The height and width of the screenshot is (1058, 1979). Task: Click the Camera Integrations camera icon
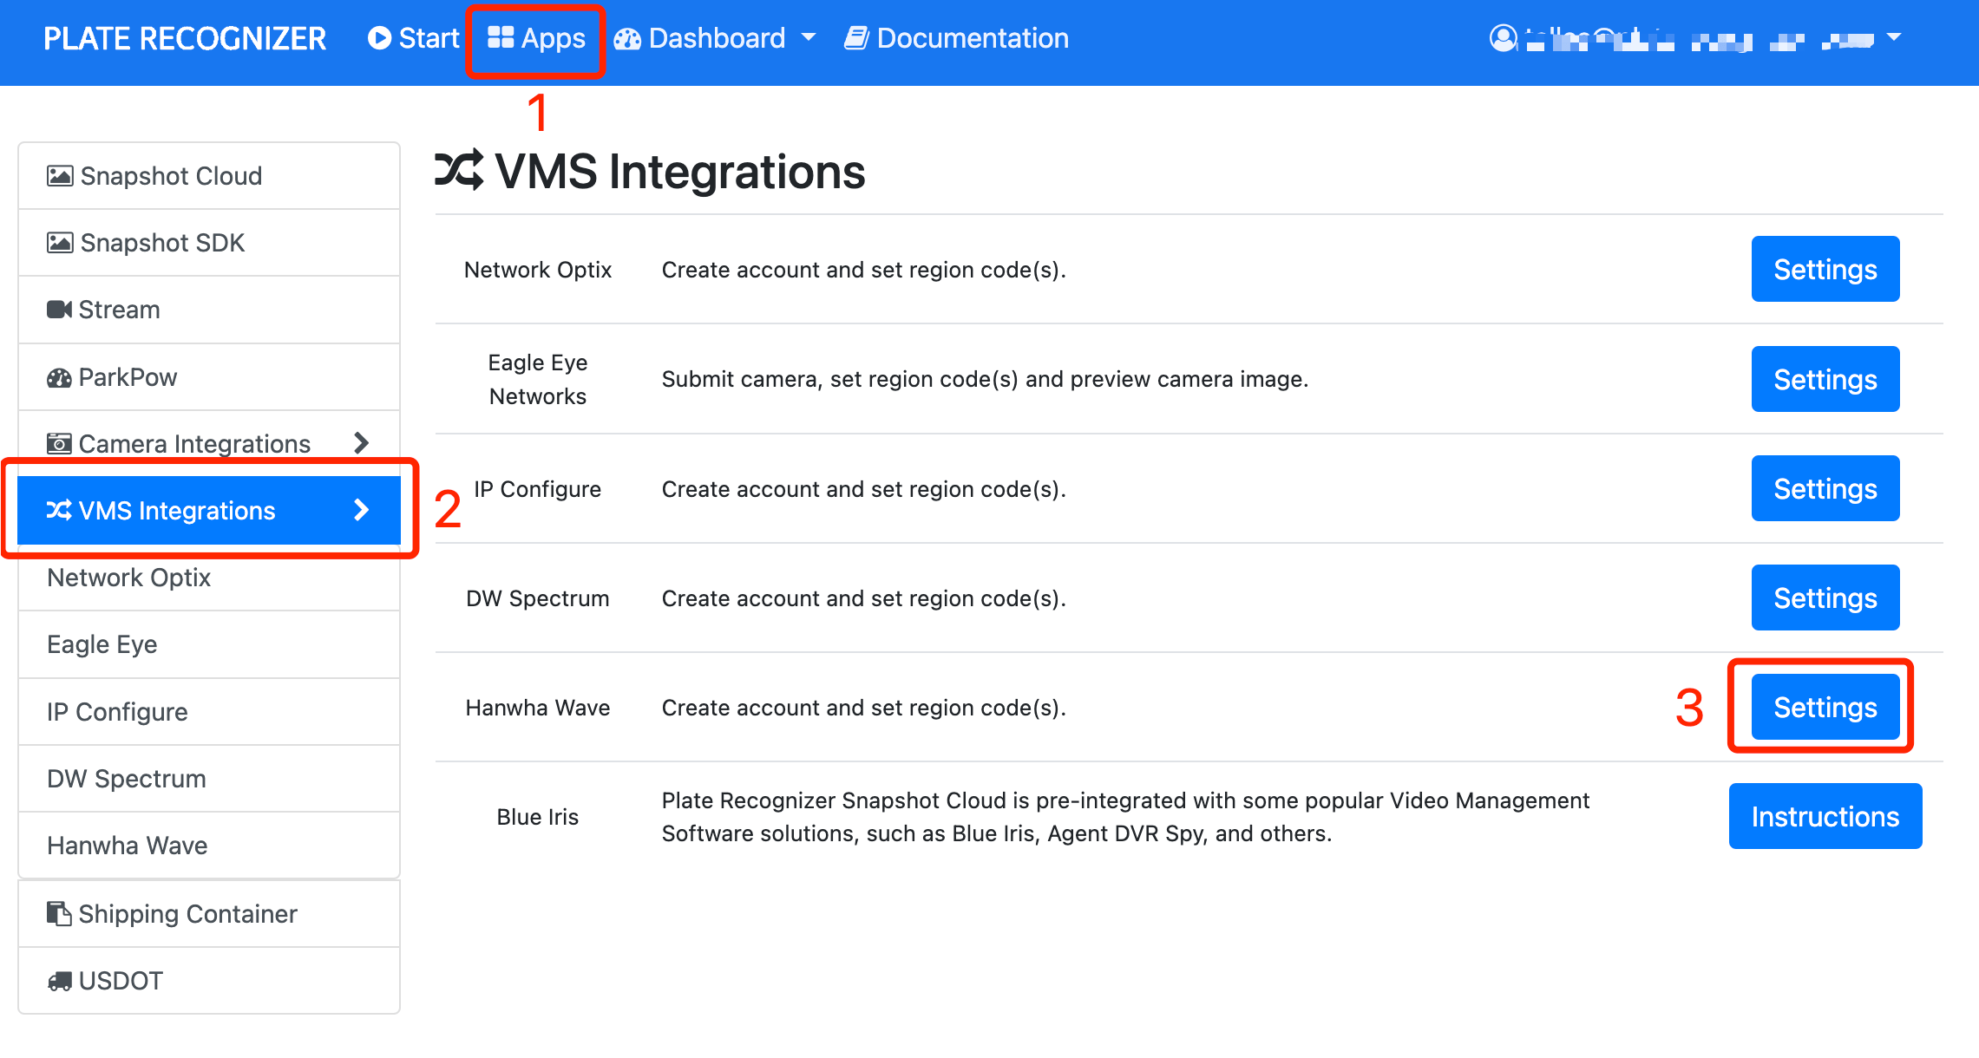[x=59, y=444]
